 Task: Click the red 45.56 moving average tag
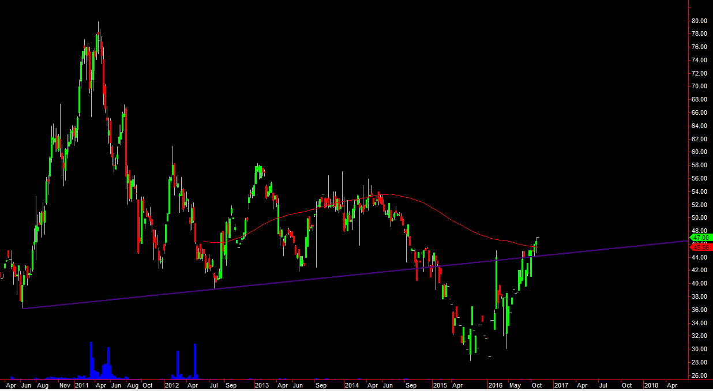pyautogui.click(x=700, y=247)
